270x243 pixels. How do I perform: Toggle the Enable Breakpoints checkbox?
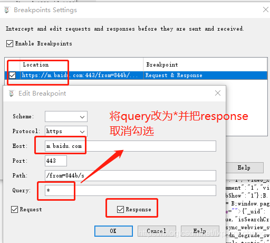(9, 43)
